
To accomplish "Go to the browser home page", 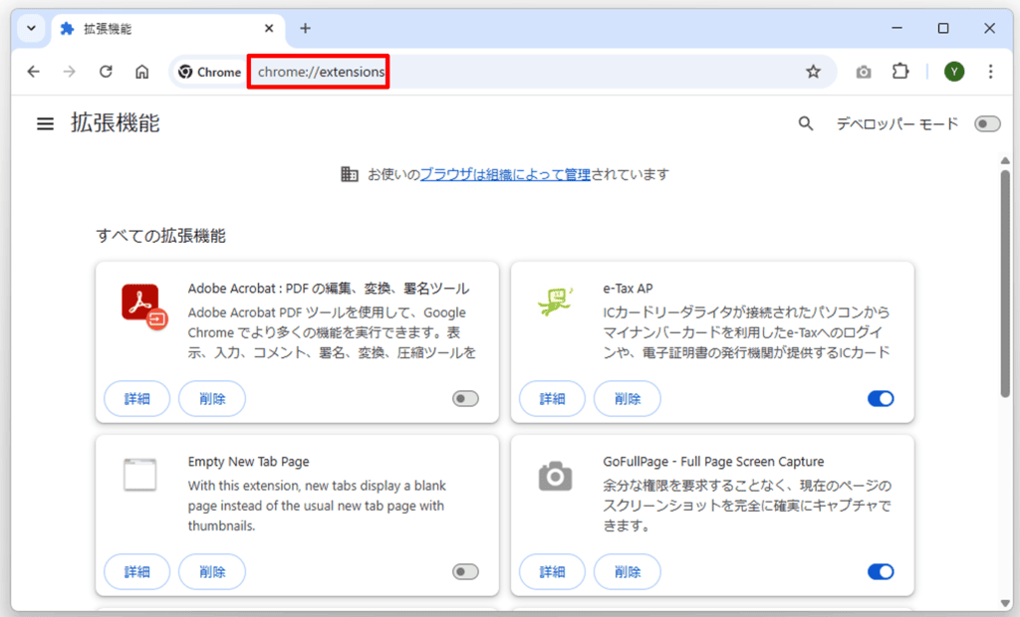I will 141,71.
